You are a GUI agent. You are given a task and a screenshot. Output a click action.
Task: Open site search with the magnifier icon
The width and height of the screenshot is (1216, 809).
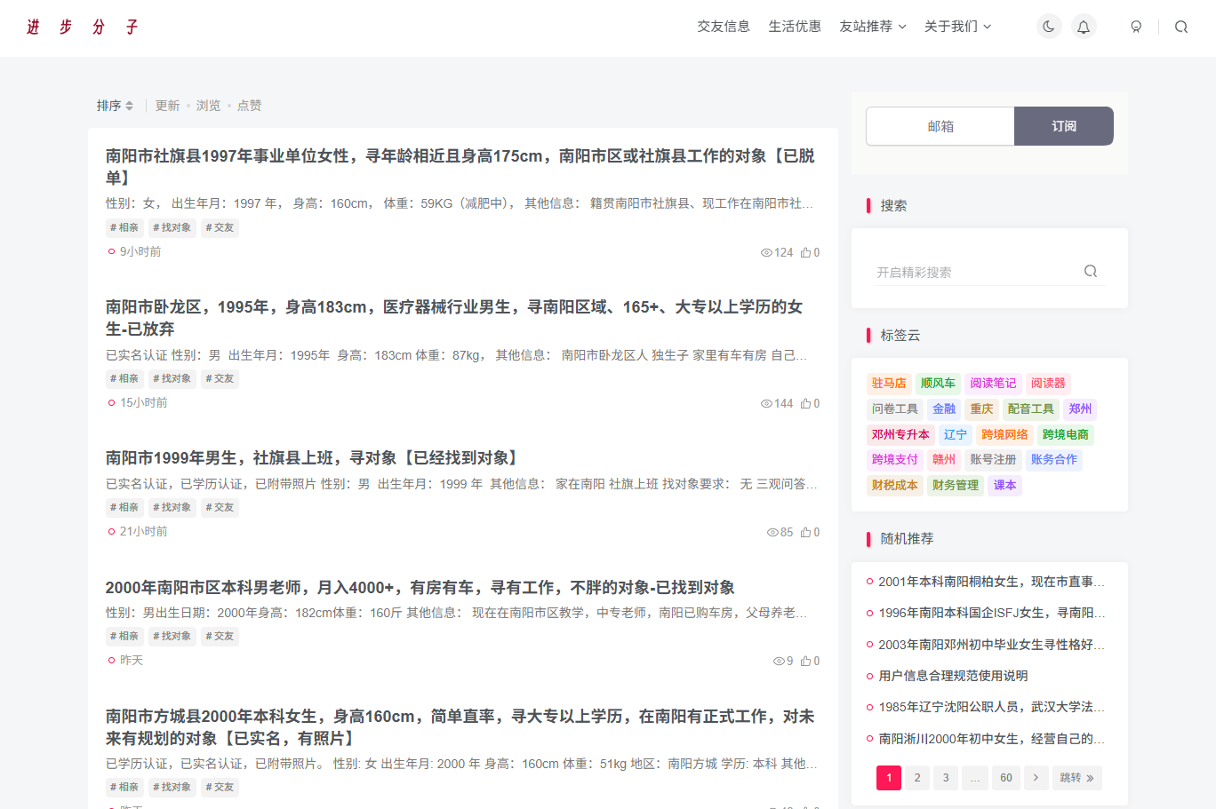[x=1180, y=26]
